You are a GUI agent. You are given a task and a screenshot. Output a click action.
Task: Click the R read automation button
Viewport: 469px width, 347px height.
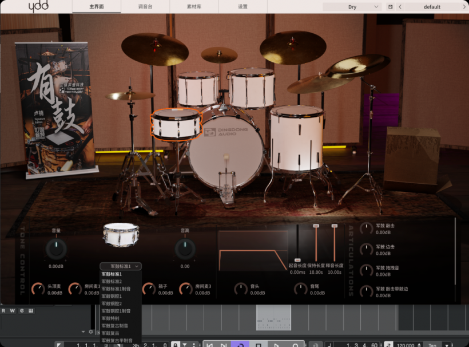(4, 311)
